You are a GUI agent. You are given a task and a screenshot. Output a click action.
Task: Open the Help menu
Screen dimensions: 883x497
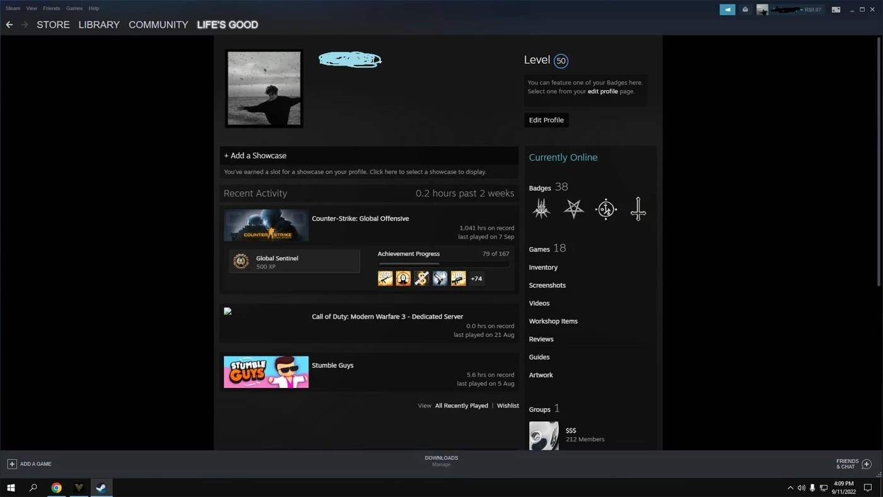point(94,8)
